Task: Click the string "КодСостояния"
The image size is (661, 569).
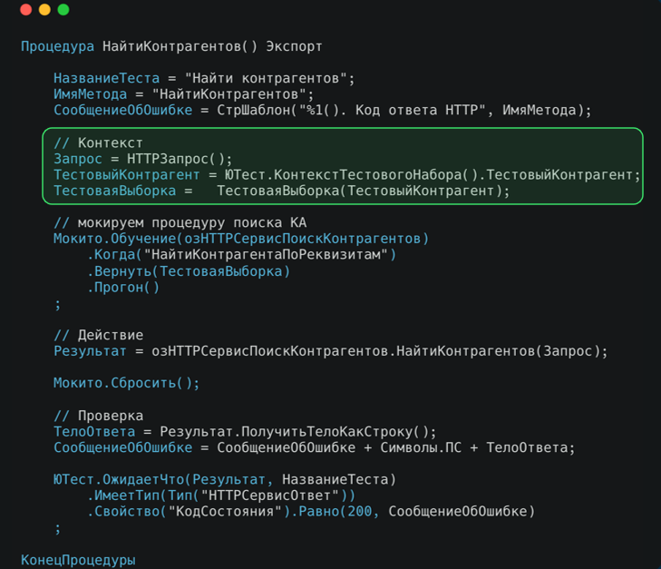Action: [225, 511]
